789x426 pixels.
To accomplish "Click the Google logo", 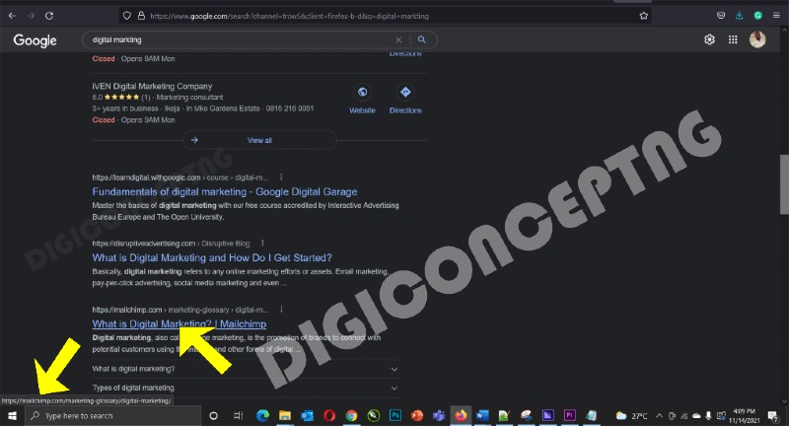I will [x=35, y=40].
